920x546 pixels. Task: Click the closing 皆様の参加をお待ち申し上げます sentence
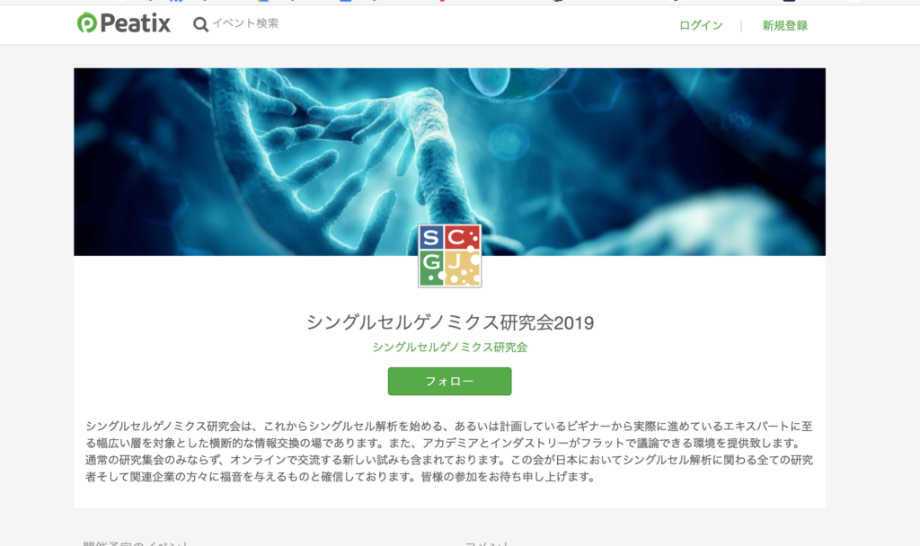click(509, 477)
